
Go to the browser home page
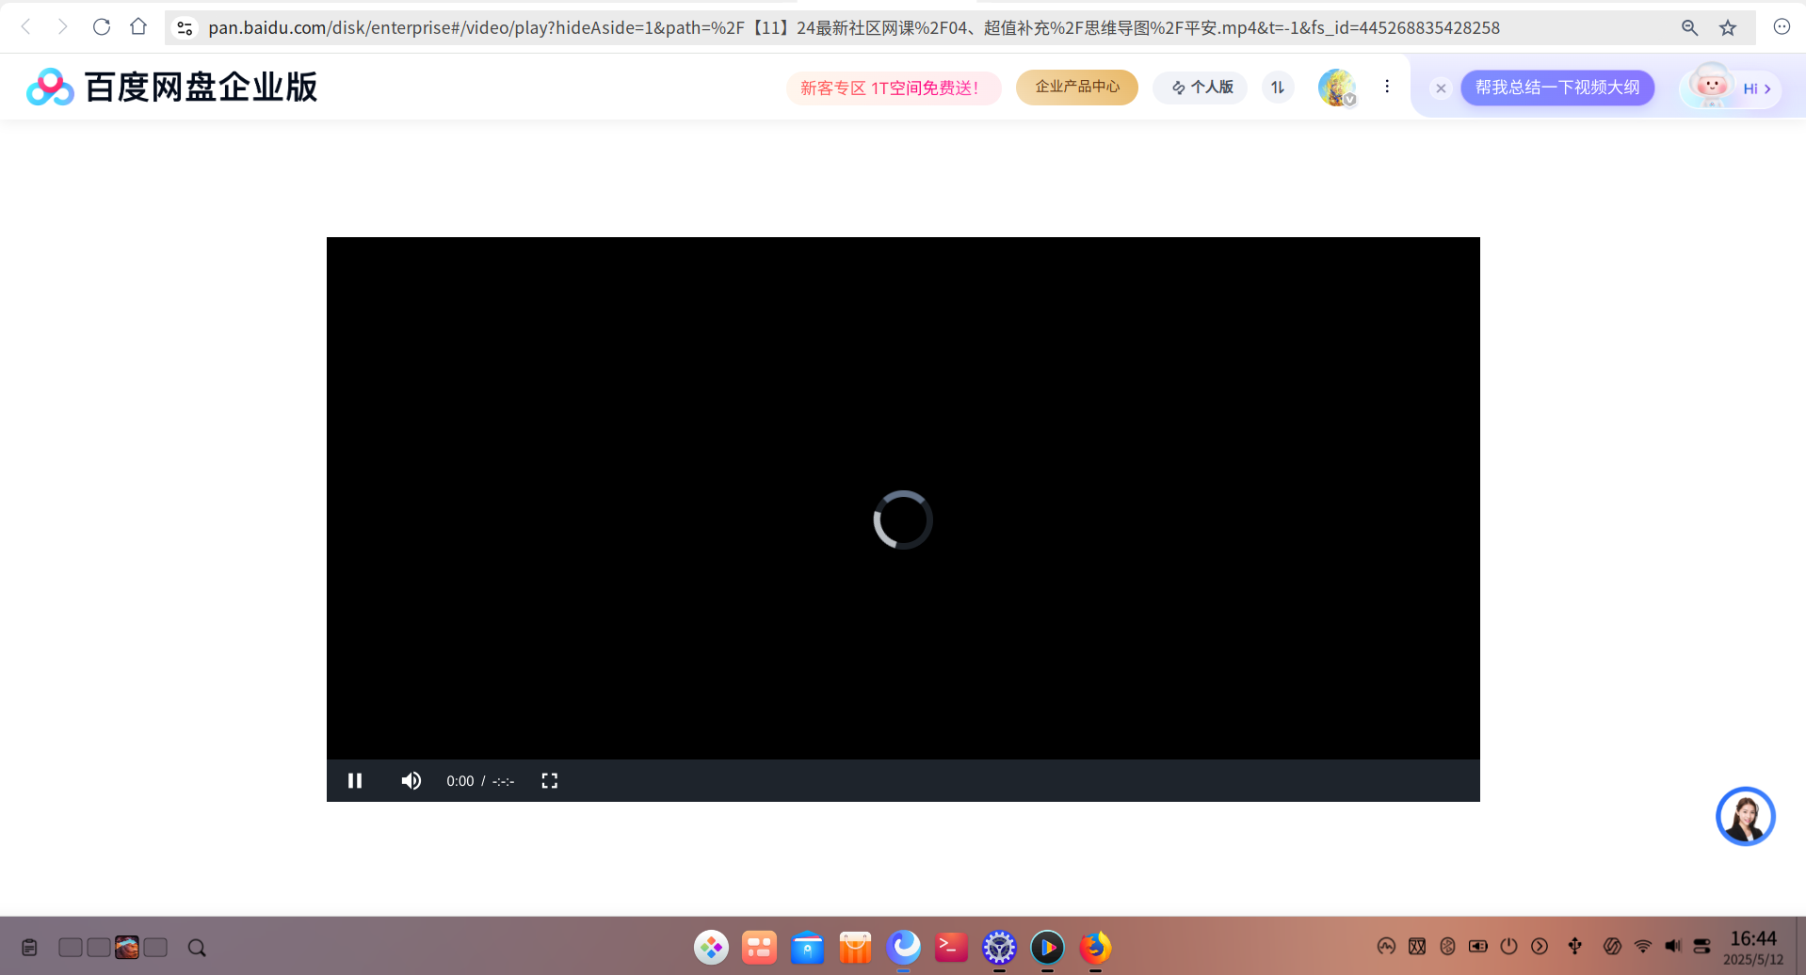[138, 27]
